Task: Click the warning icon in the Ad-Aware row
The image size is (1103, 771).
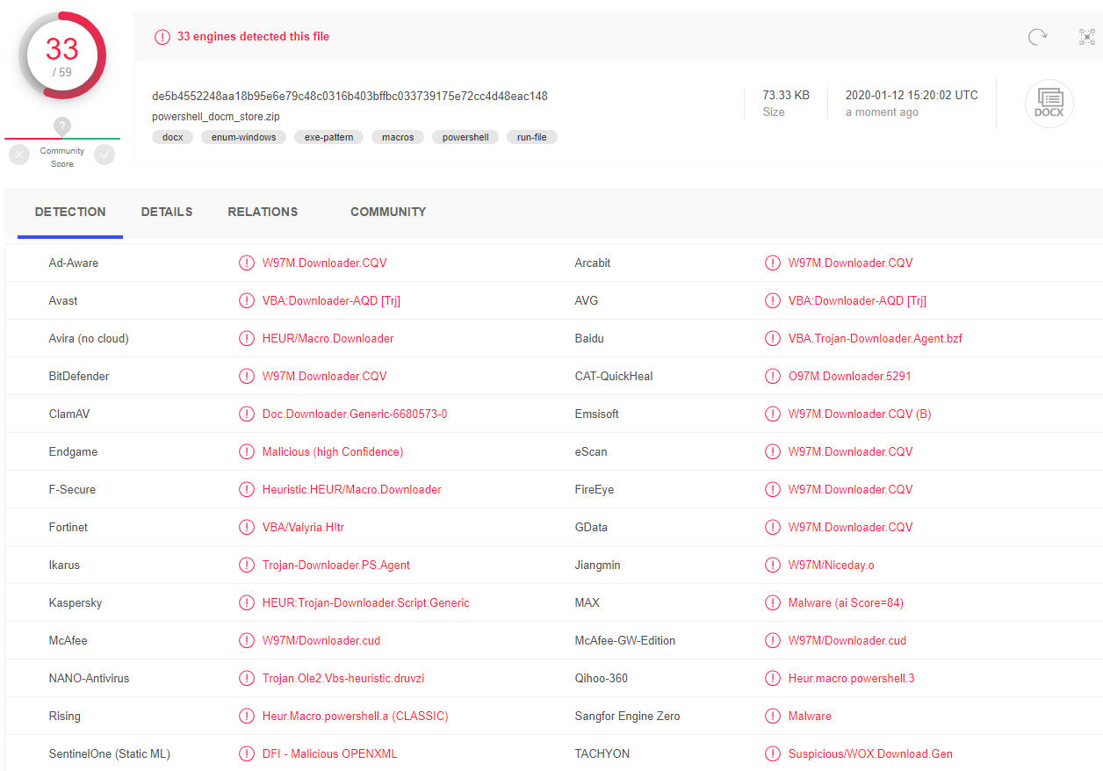Action: tap(247, 263)
